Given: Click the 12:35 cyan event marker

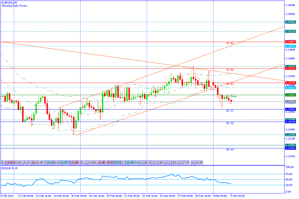Looking at the screenshot, I should (64, 163).
